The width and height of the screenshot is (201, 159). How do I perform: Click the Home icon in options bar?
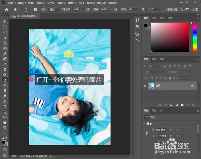[x=6, y=10]
